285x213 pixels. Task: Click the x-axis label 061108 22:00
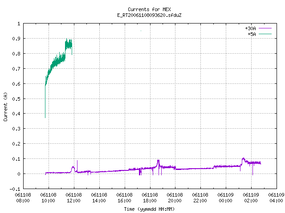pos(200,198)
